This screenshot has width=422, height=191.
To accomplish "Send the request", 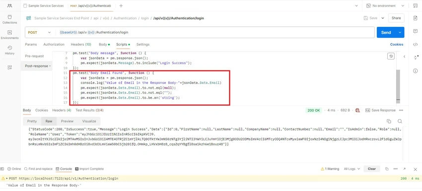I will 386,32.
